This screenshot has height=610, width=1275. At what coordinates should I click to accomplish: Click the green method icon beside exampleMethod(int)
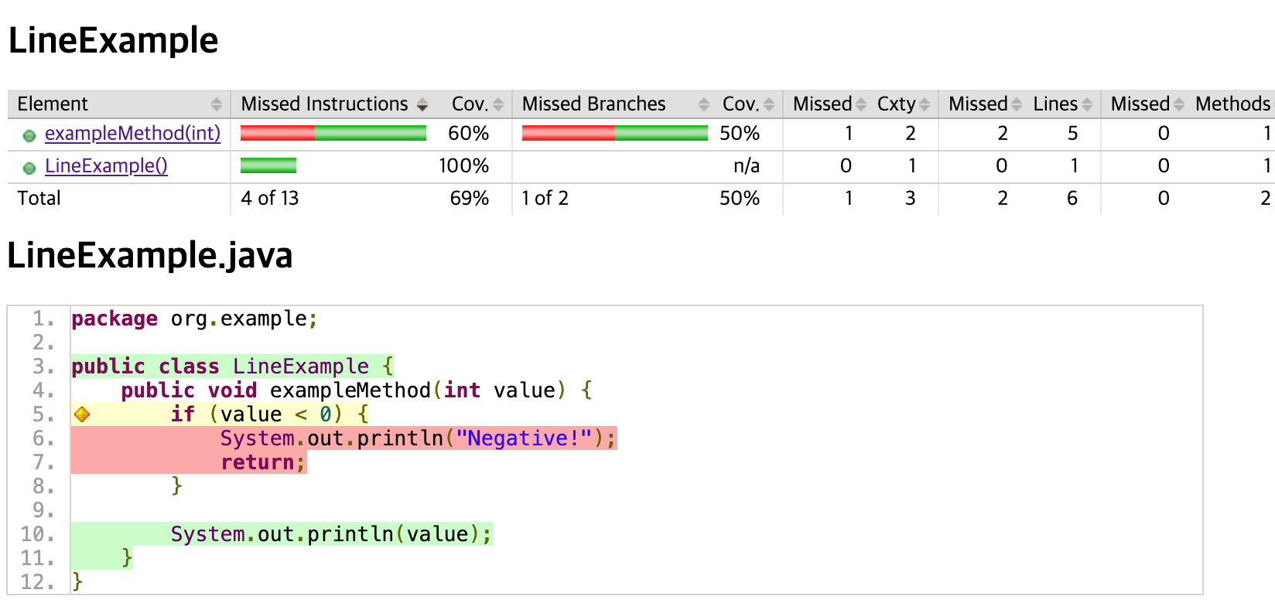coord(29,136)
